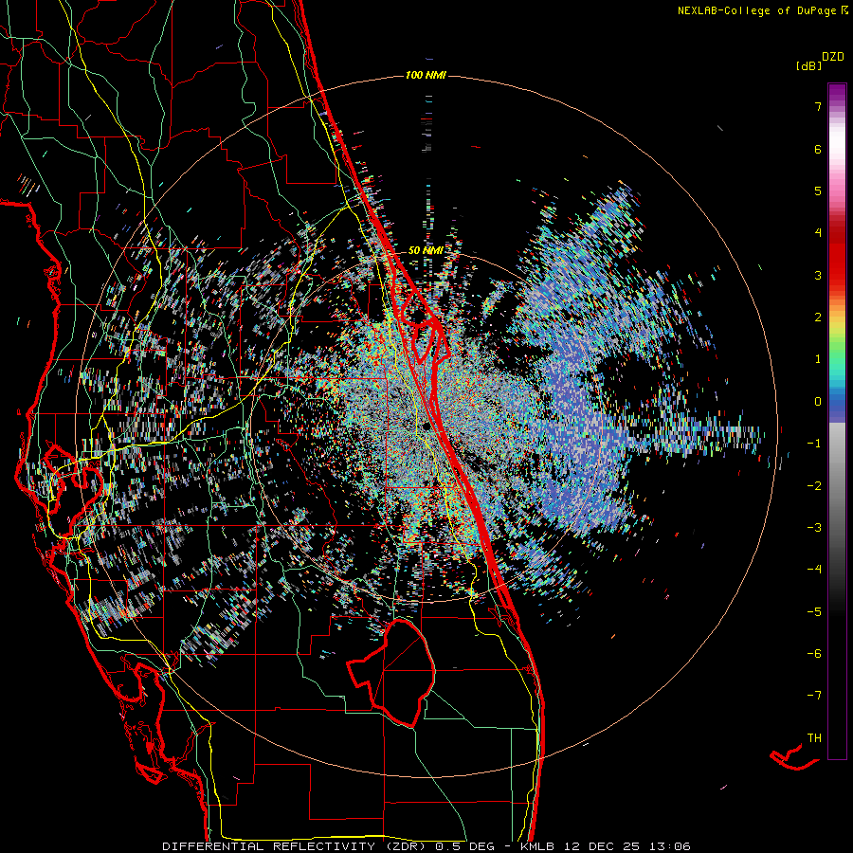The height and width of the screenshot is (853, 853).
Task: Click the NEXLAB-College of DuPage watermark text
Action: coord(763,10)
